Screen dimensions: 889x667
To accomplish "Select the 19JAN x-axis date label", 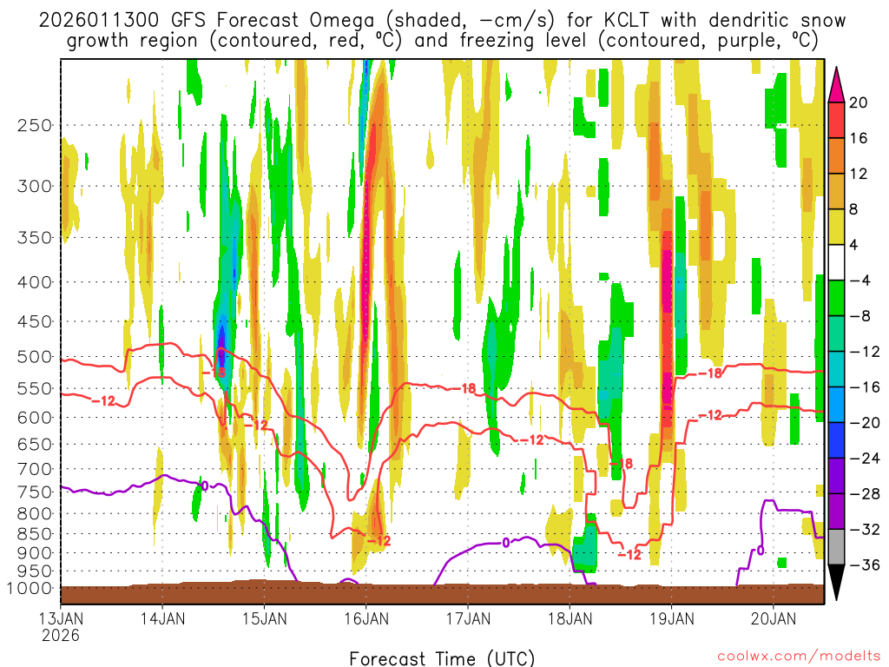I will coord(672,618).
